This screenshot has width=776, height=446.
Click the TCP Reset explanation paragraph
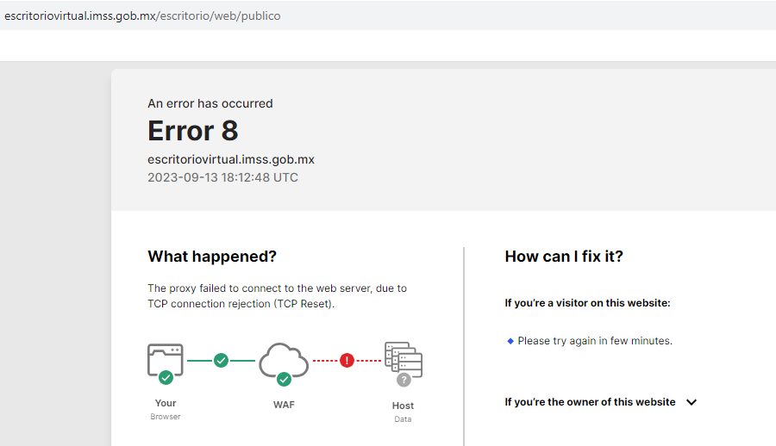click(277, 295)
